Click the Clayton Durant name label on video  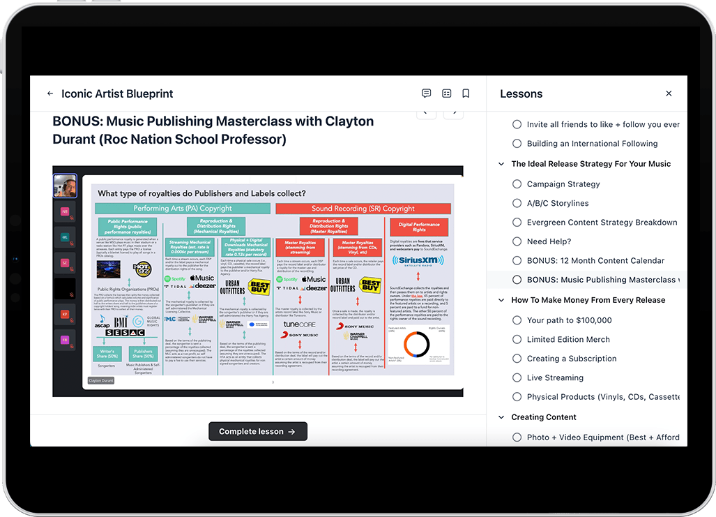tap(101, 380)
